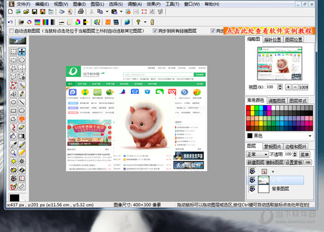Switch to the 指针位置 tab

(x=273, y=40)
